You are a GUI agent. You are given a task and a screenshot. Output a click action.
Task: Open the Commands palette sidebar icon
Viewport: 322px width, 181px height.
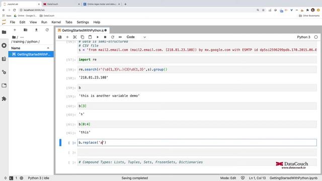pyautogui.click(x=4, y=59)
